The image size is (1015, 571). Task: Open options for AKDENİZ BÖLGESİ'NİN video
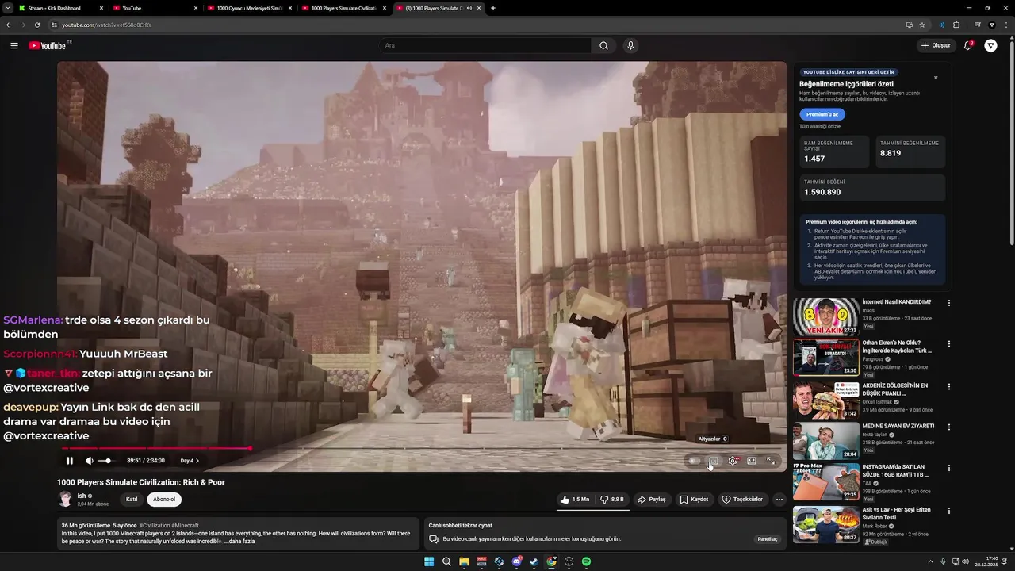coord(948,386)
